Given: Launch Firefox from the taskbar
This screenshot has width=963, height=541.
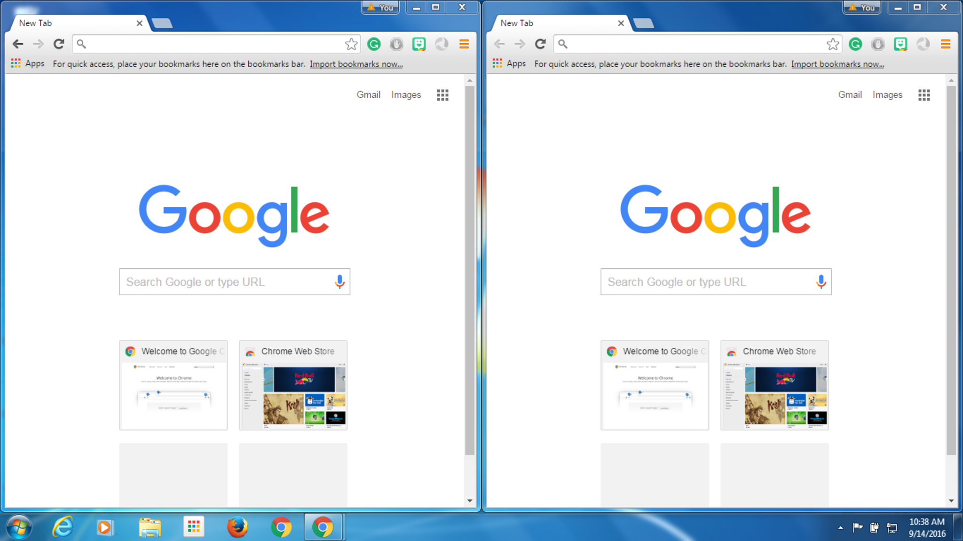Looking at the screenshot, I should coord(237,527).
